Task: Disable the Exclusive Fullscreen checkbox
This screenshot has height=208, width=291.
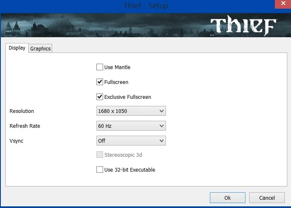Action: coord(100,97)
